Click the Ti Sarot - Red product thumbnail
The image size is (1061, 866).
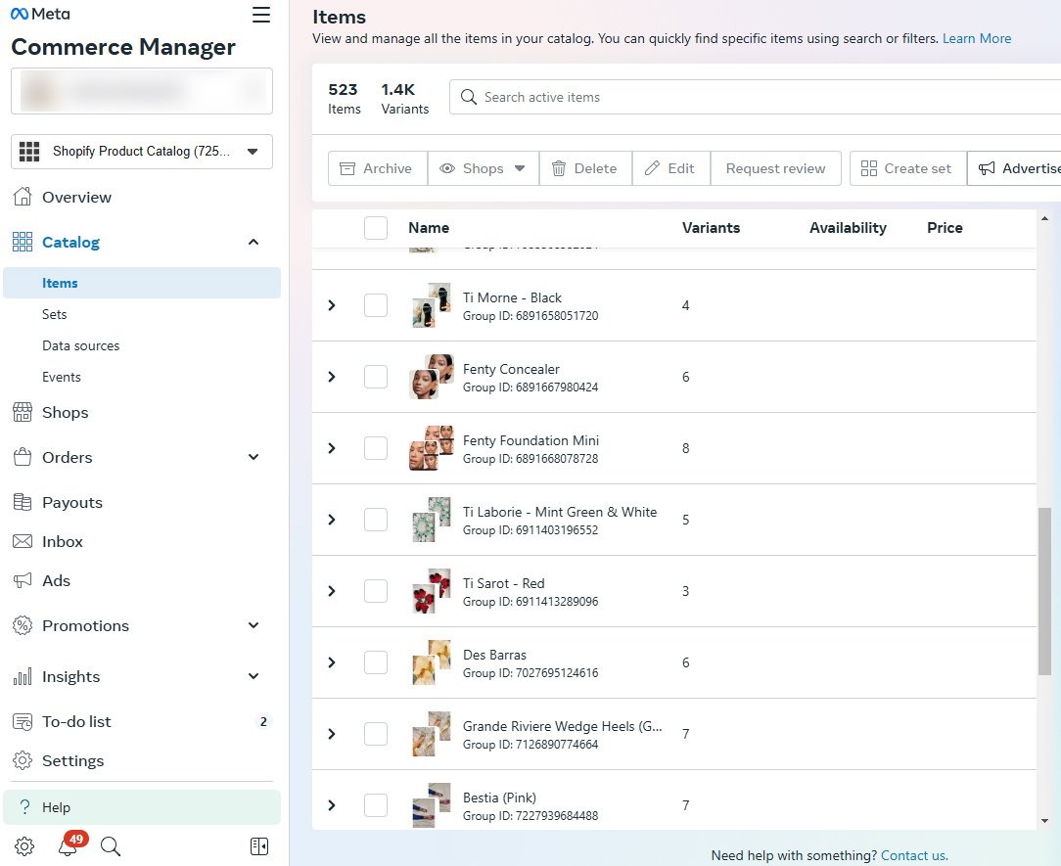[431, 591]
